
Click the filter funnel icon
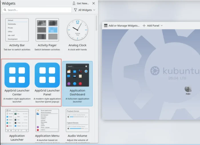tap(75, 10)
